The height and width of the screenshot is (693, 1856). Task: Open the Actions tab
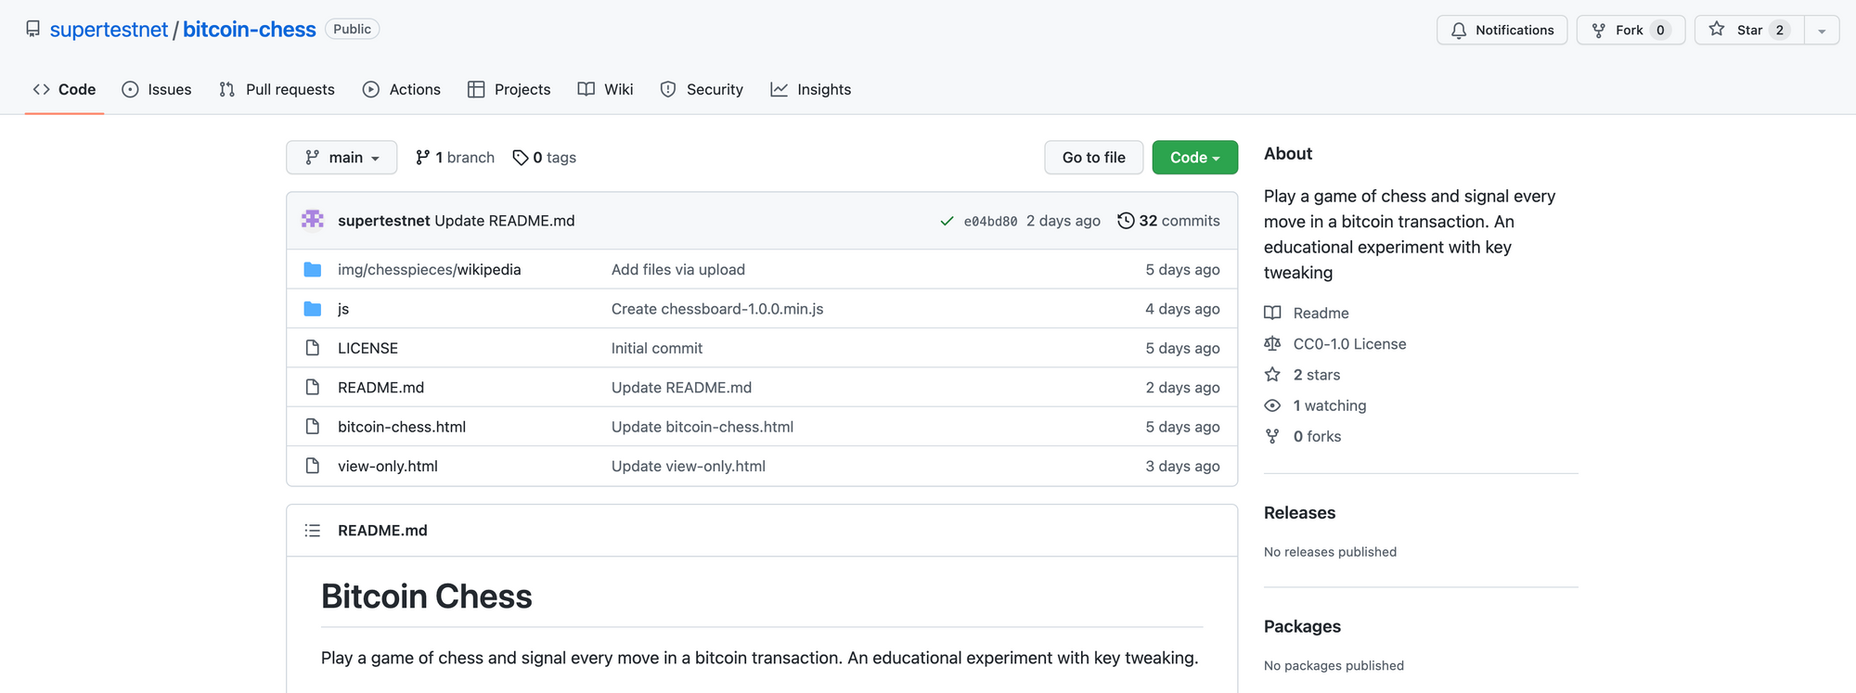(402, 89)
